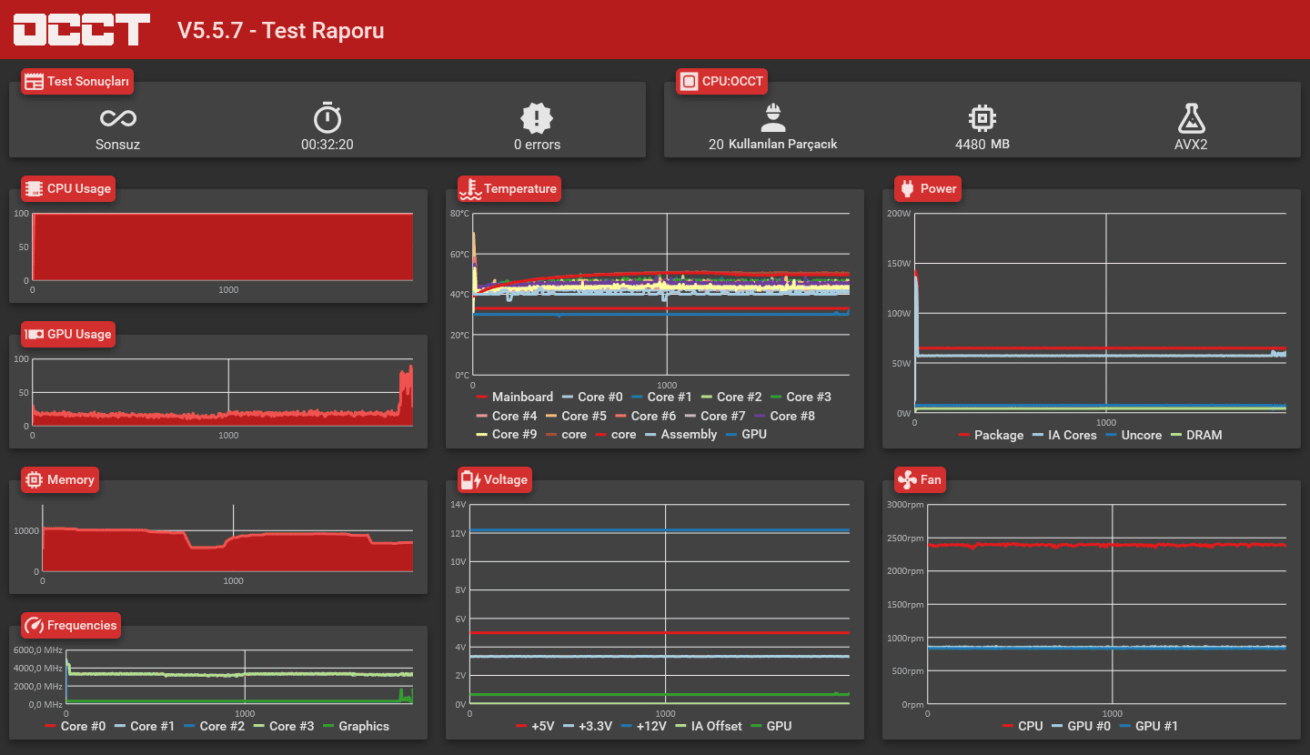Click the Fan panel fan icon
The width and height of the screenshot is (1310, 755).
[906, 479]
